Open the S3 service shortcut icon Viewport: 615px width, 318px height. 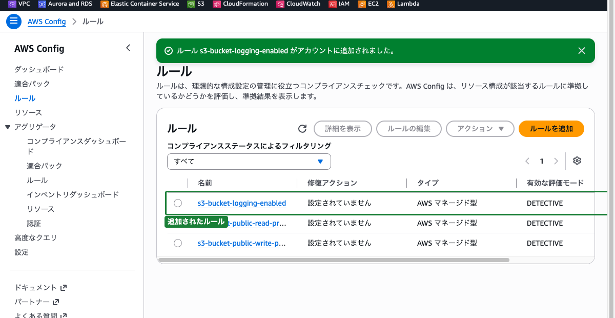191,4
